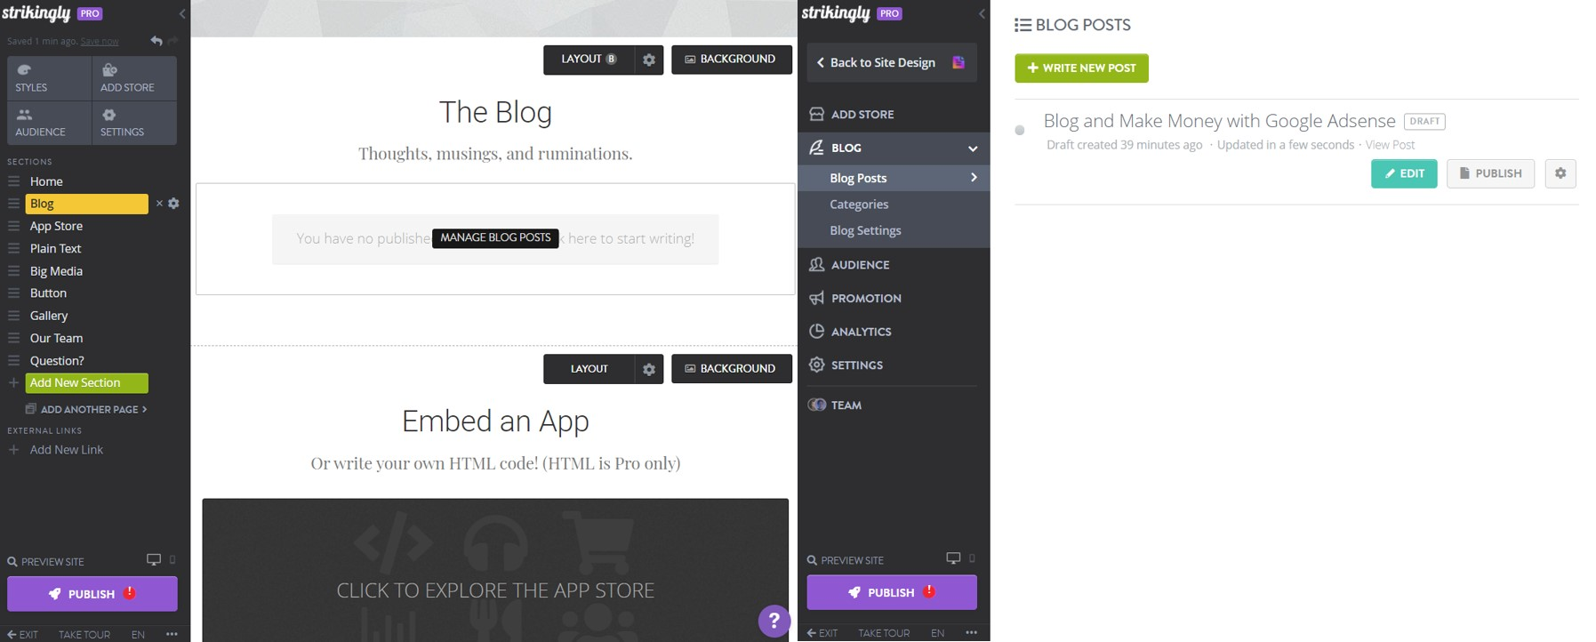This screenshot has height=642, width=1596.
Task: Open Blog section gear settings
Action: coord(173,204)
